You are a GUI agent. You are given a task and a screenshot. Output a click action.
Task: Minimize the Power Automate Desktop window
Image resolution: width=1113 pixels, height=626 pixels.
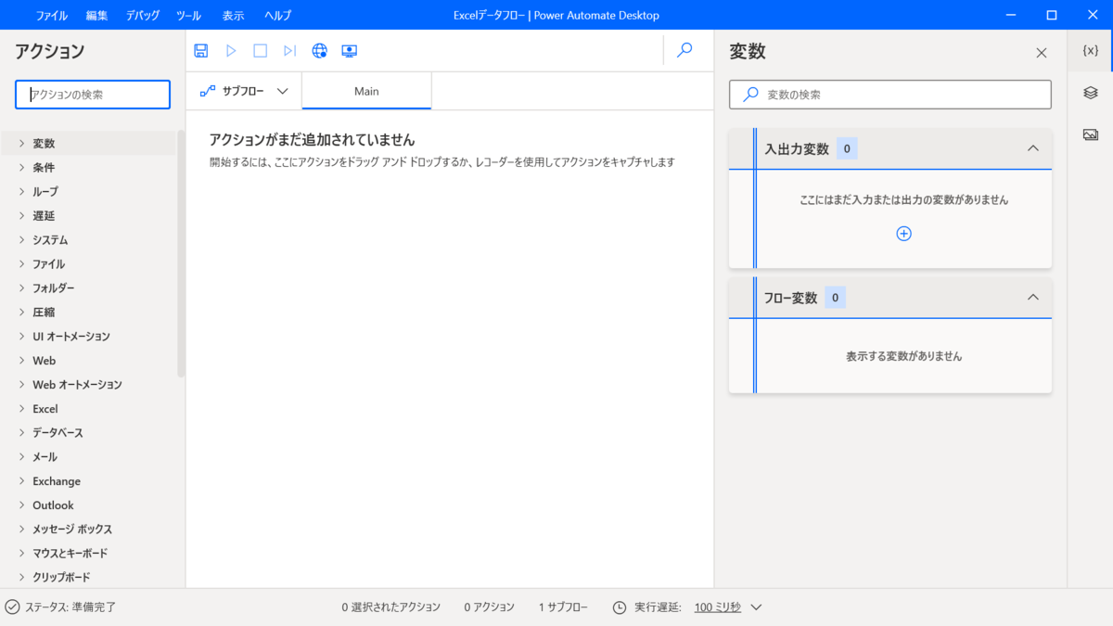pos(1010,16)
